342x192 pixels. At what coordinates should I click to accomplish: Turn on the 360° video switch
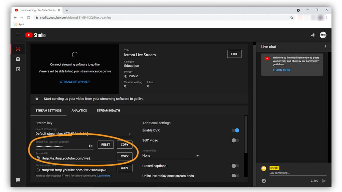(235, 140)
